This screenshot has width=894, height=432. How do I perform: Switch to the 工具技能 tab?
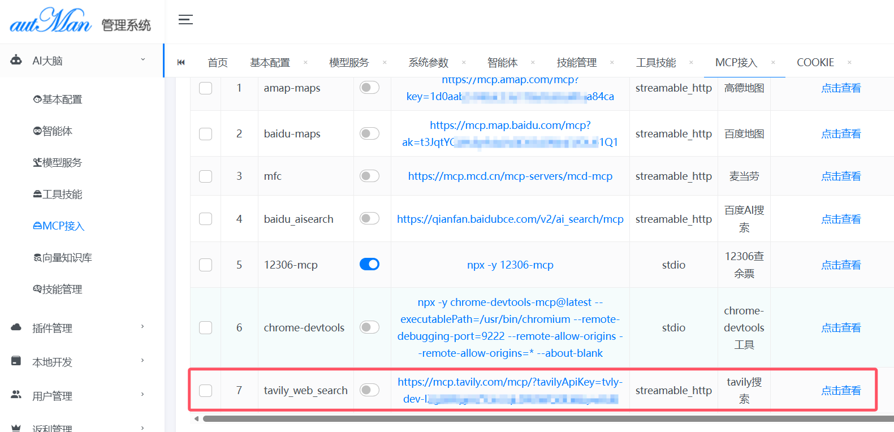tap(655, 62)
